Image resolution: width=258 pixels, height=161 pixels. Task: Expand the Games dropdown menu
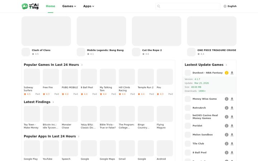(69, 6)
